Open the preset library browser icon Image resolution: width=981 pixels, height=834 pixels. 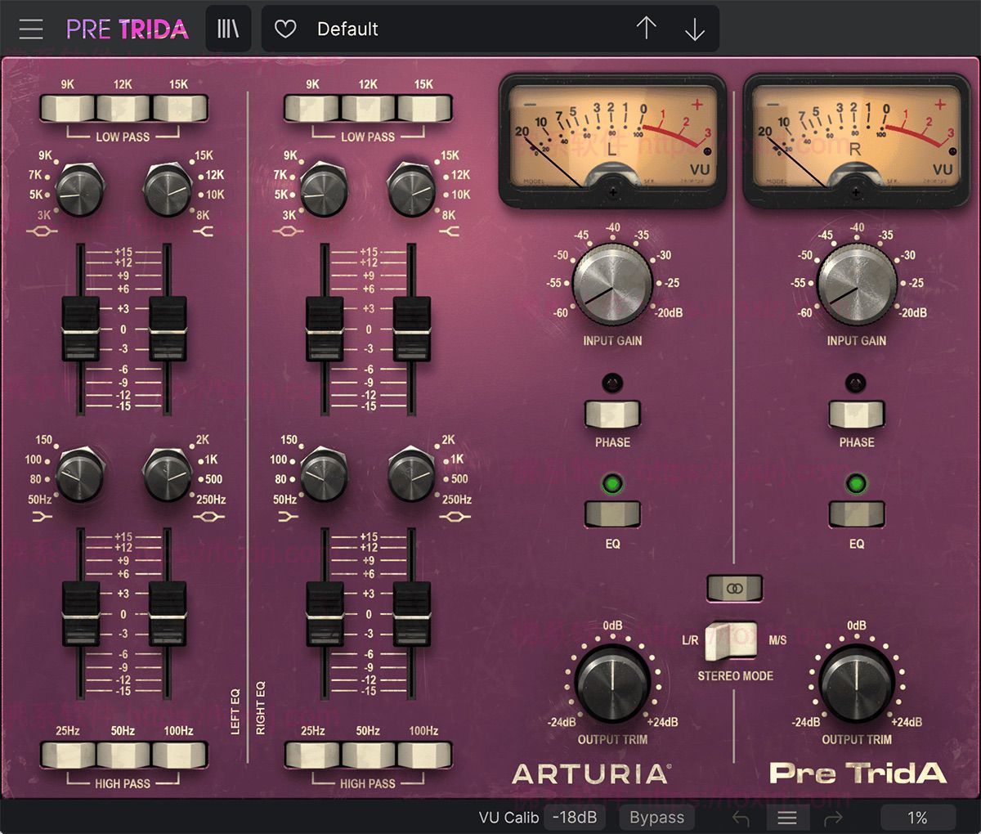[x=228, y=29]
